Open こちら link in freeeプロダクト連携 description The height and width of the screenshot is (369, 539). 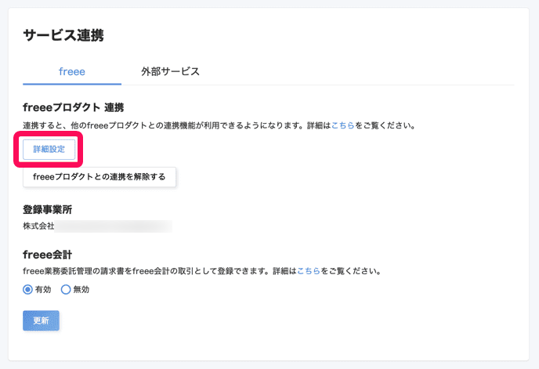(342, 125)
